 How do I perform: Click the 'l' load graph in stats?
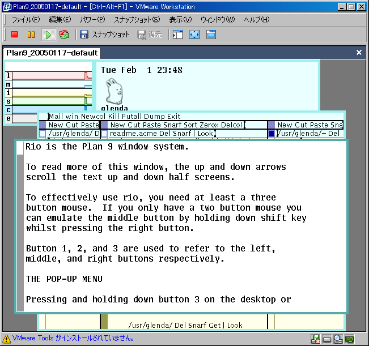(52, 76)
